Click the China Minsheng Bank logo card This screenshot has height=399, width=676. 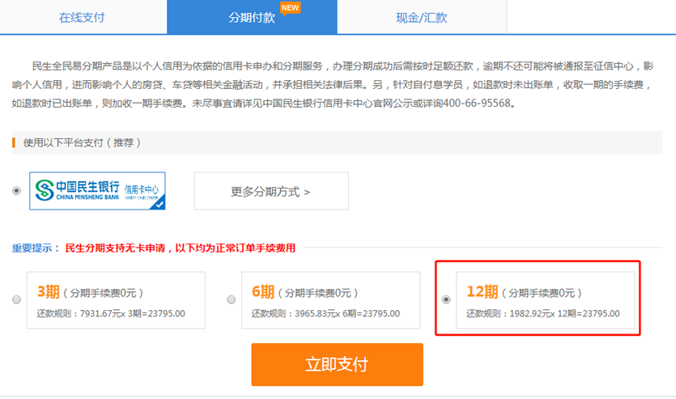[97, 191]
